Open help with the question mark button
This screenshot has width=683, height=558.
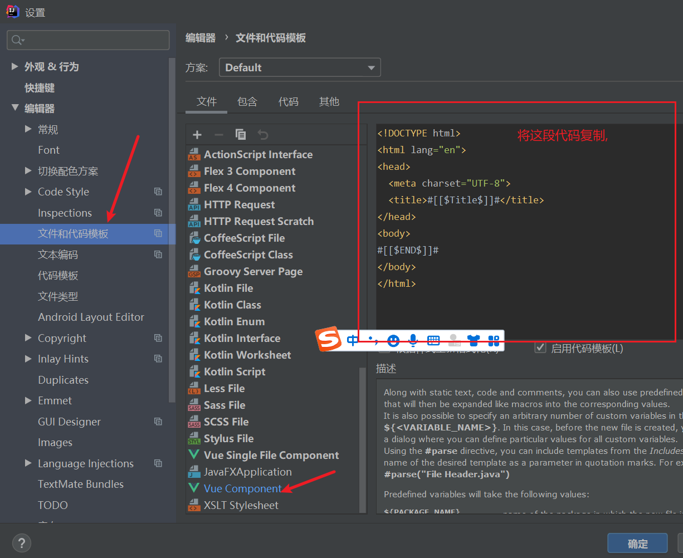point(22,543)
